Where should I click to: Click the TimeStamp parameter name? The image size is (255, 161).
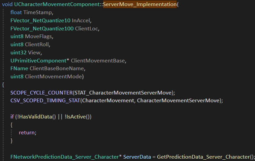click(x=38, y=12)
